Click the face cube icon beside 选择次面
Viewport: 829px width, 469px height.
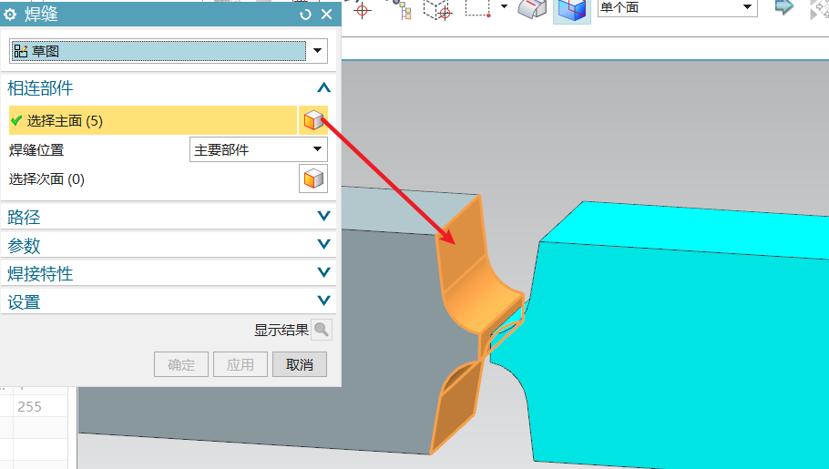[313, 178]
